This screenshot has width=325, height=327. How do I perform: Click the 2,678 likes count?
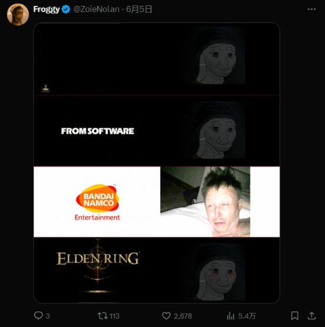(x=183, y=316)
